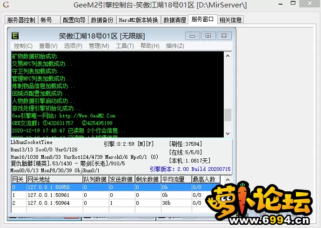Open the 插件(Z) menu
Screen dimensions: 321x228
pyautogui.click(x=175, y=46)
